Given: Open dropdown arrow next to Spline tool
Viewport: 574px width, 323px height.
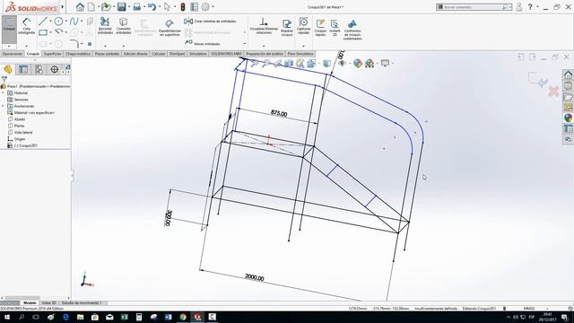Looking at the screenshot, I should point(82,22).
